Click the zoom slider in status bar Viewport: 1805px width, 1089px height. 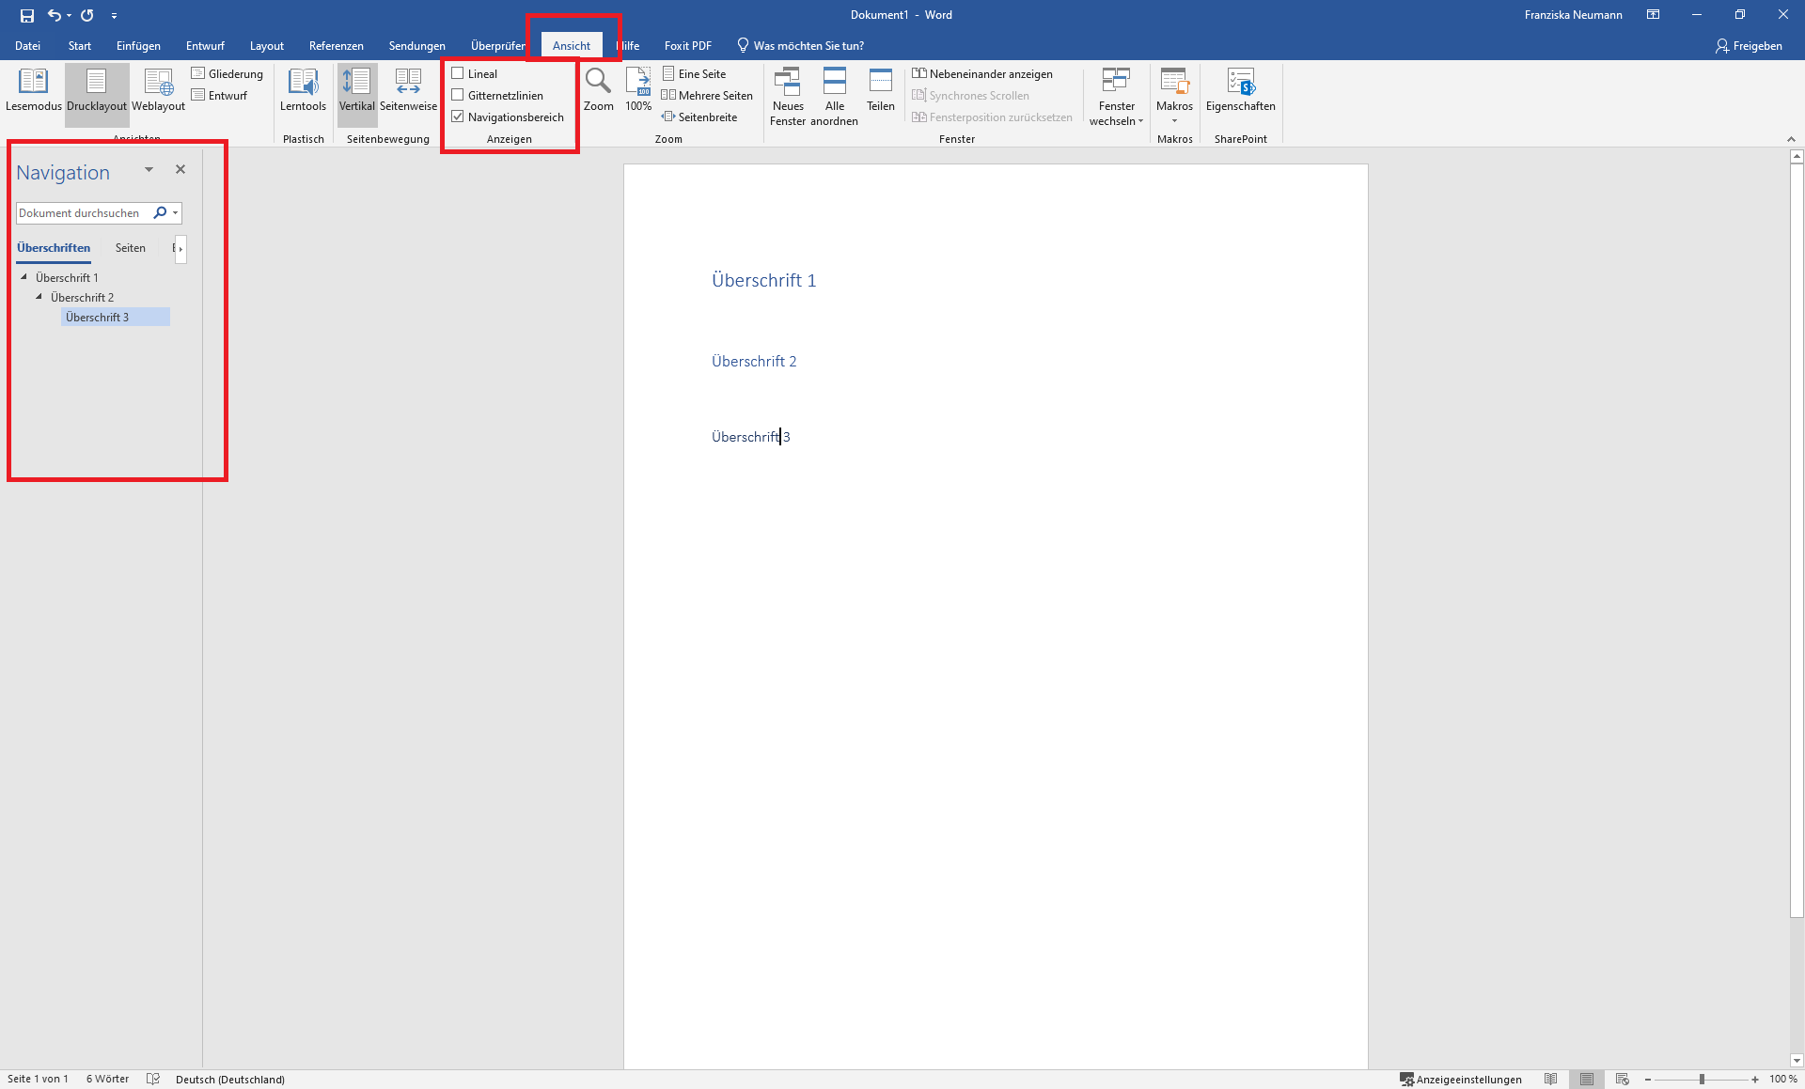point(1702,1079)
